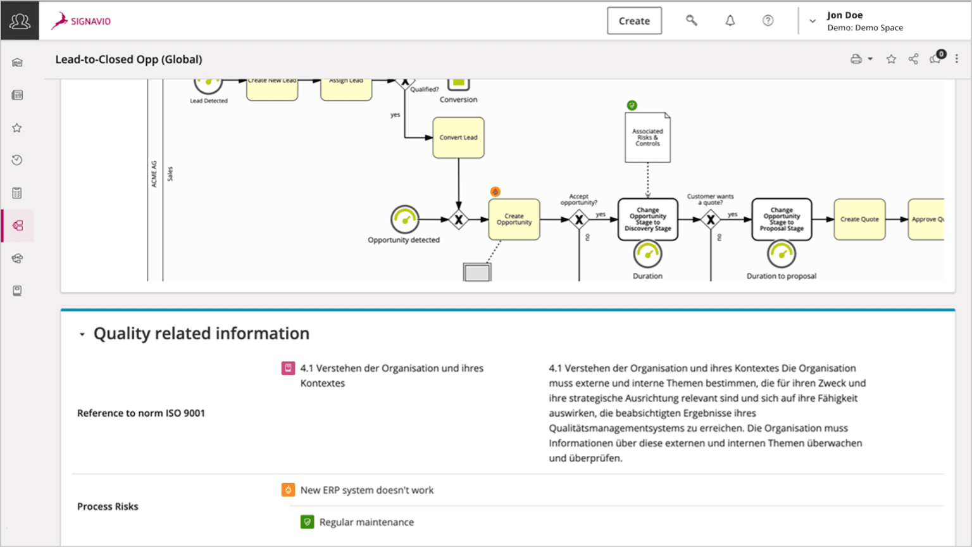
Task: Open the three-dot overflow menu
Action: 957,58
